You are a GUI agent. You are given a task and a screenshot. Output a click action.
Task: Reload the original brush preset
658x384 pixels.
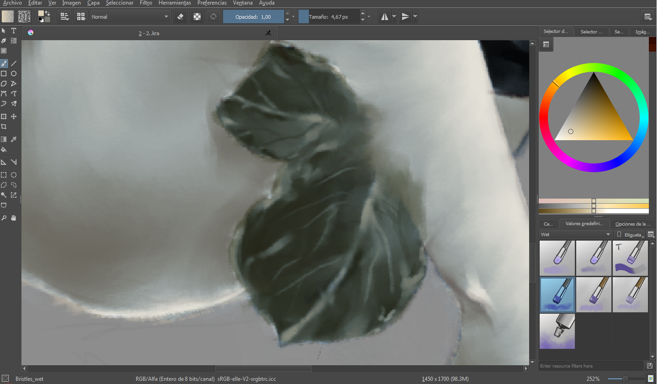click(213, 17)
